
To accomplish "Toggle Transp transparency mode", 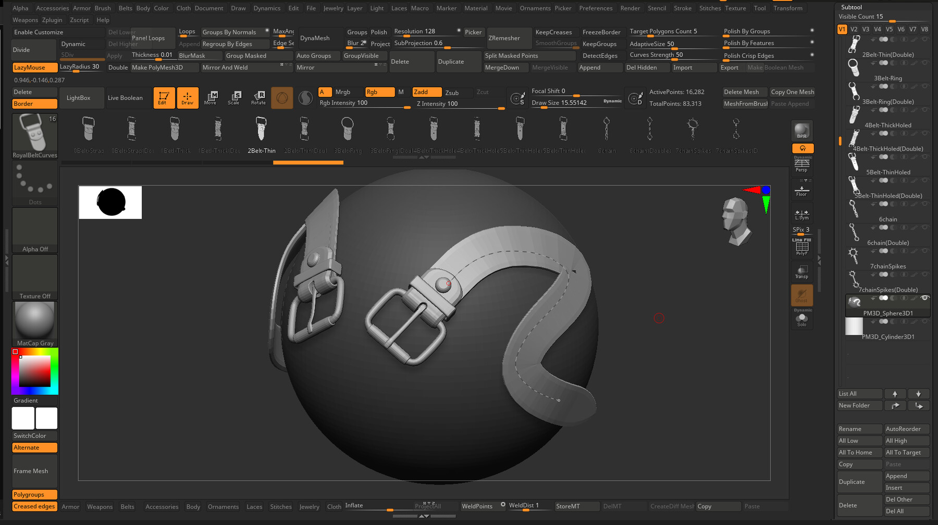I will (801, 272).
